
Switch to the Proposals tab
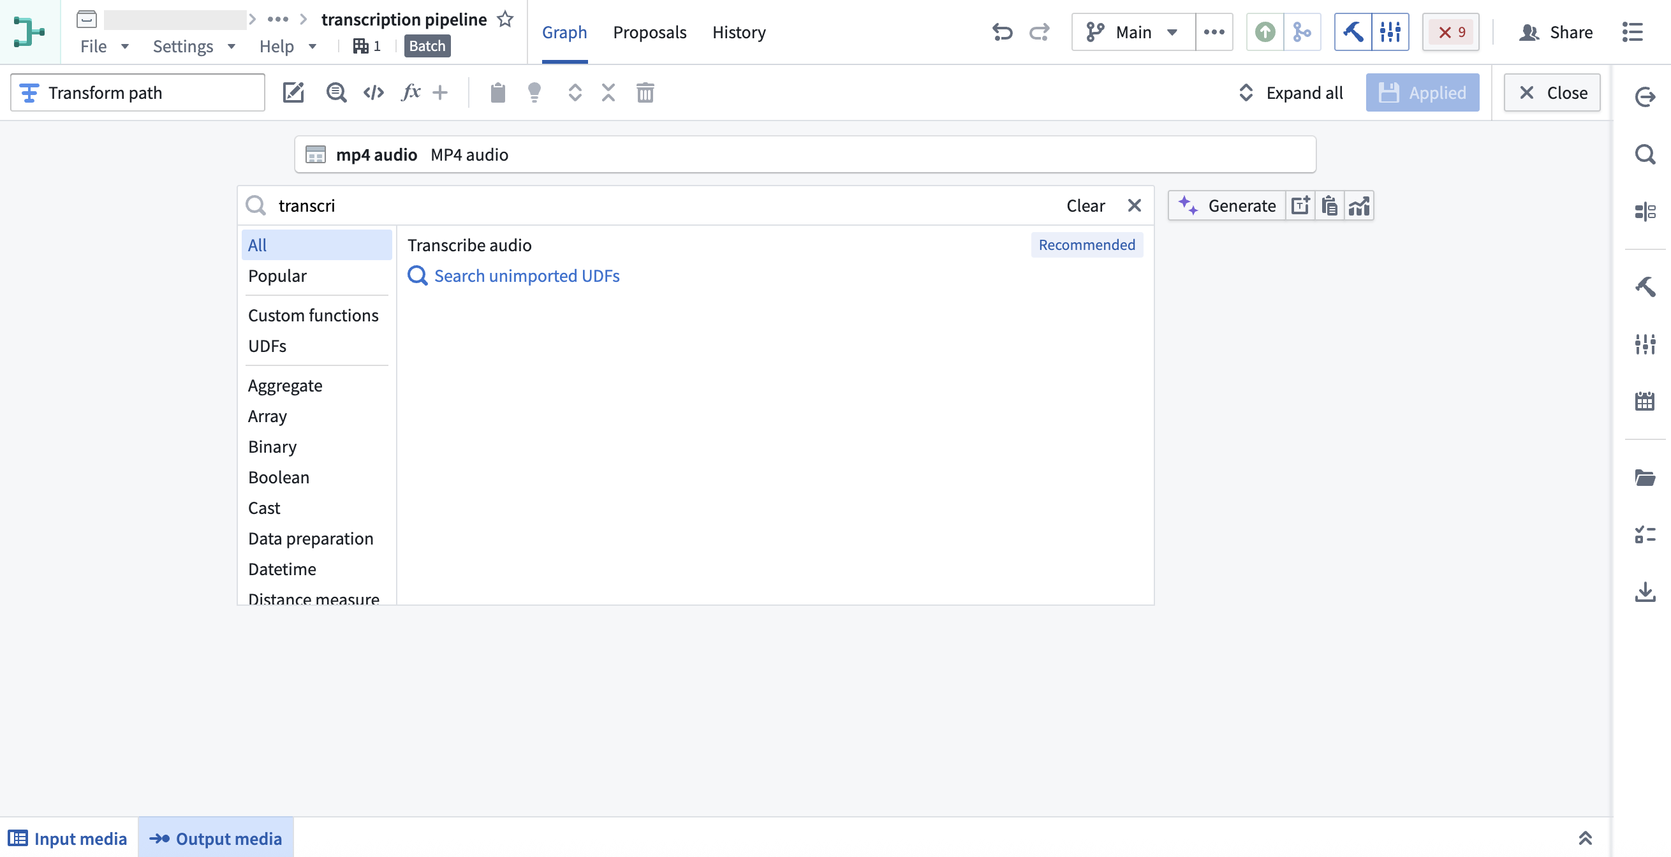click(649, 32)
